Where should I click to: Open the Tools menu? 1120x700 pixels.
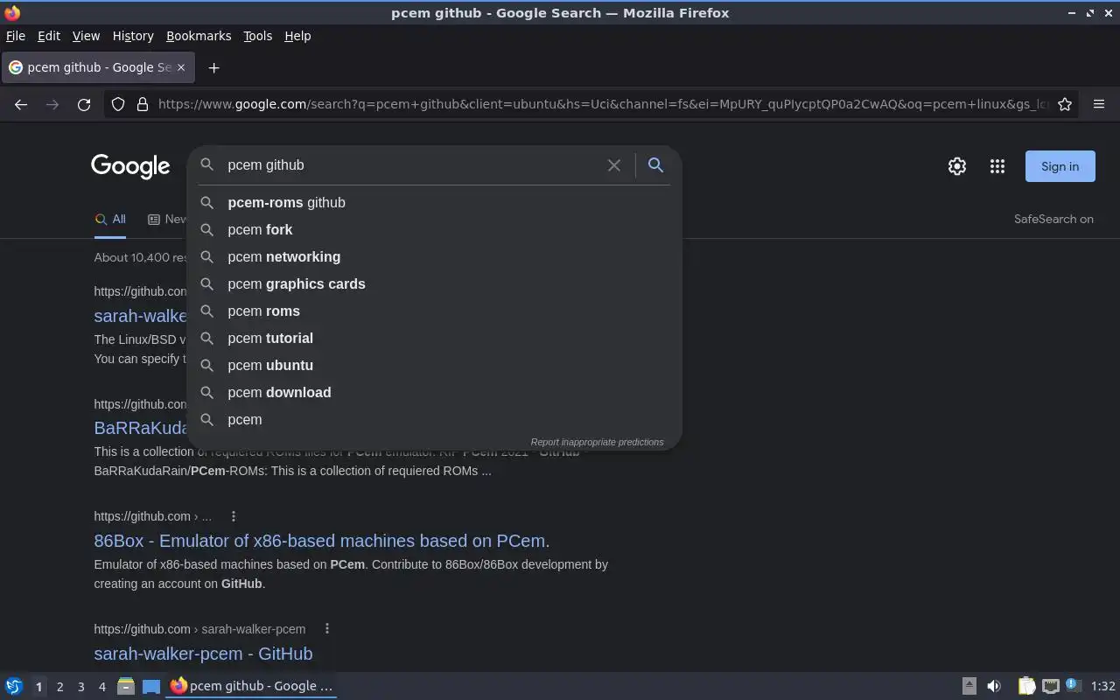click(x=257, y=36)
